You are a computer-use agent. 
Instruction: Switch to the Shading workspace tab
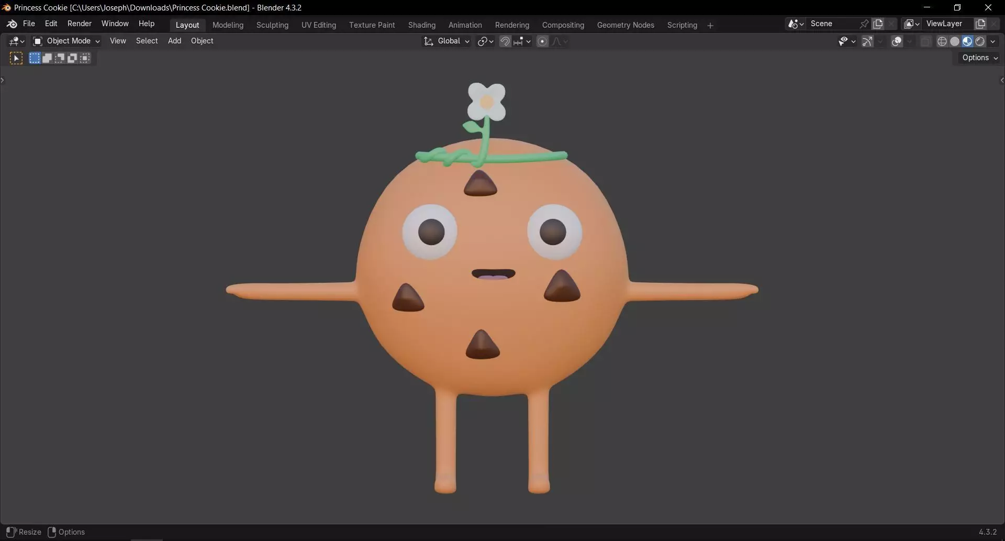[421, 25]
